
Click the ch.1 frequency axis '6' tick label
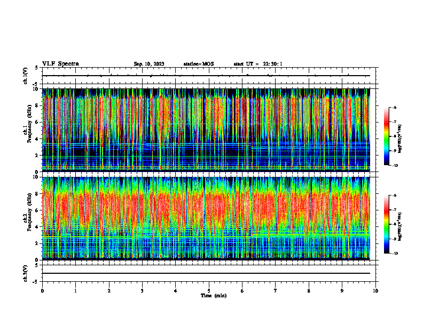[37, 122]
